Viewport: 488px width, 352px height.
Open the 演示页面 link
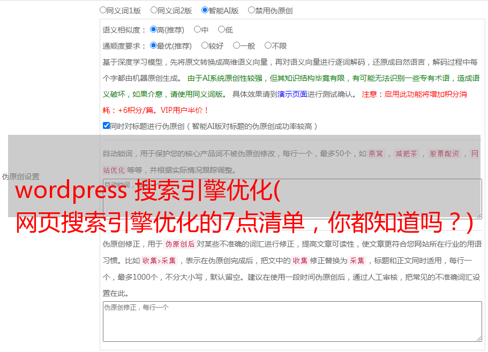pos(292,94)
